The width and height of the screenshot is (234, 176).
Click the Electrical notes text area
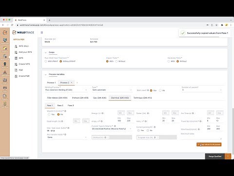tap(201, 137)
